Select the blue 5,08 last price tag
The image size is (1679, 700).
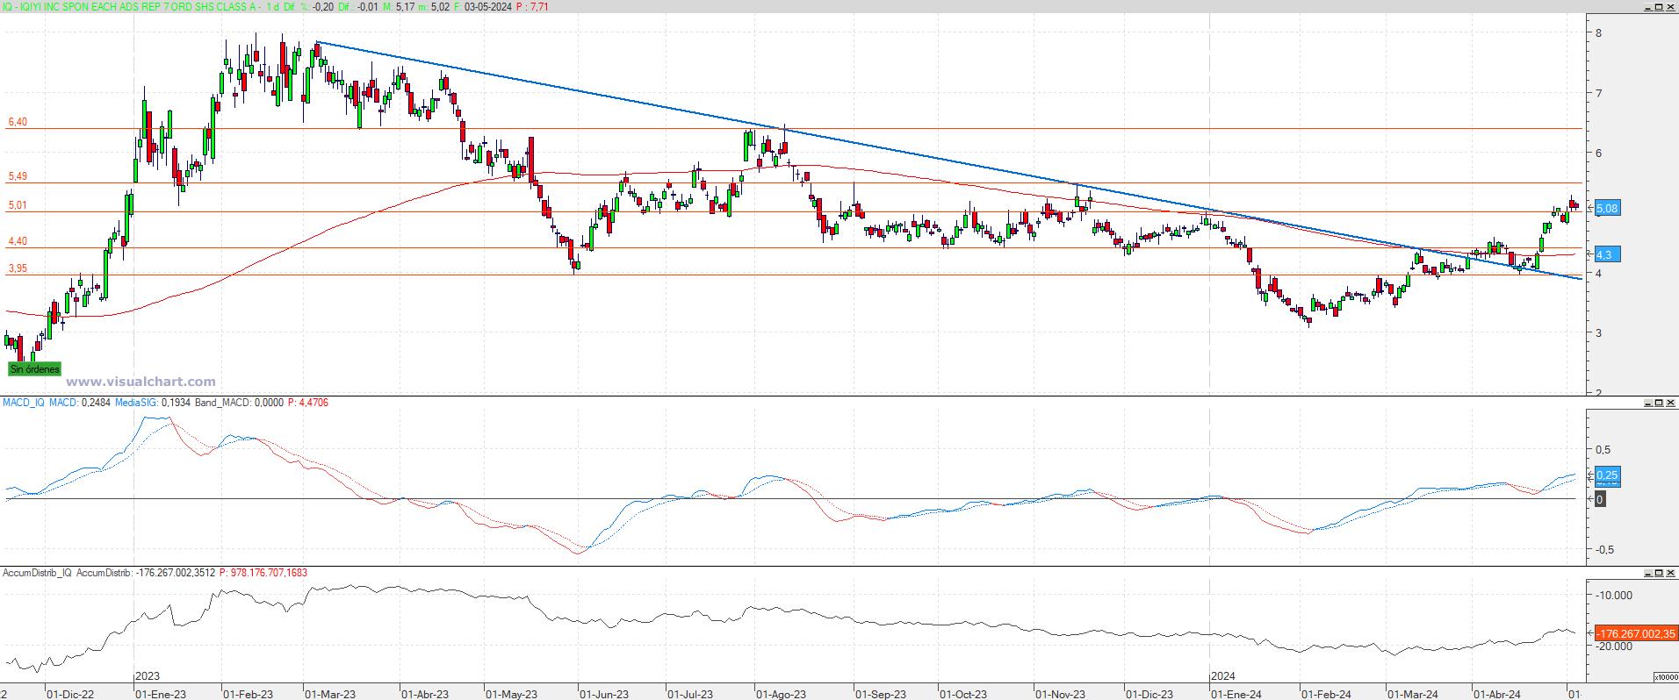coord(1606,209)
